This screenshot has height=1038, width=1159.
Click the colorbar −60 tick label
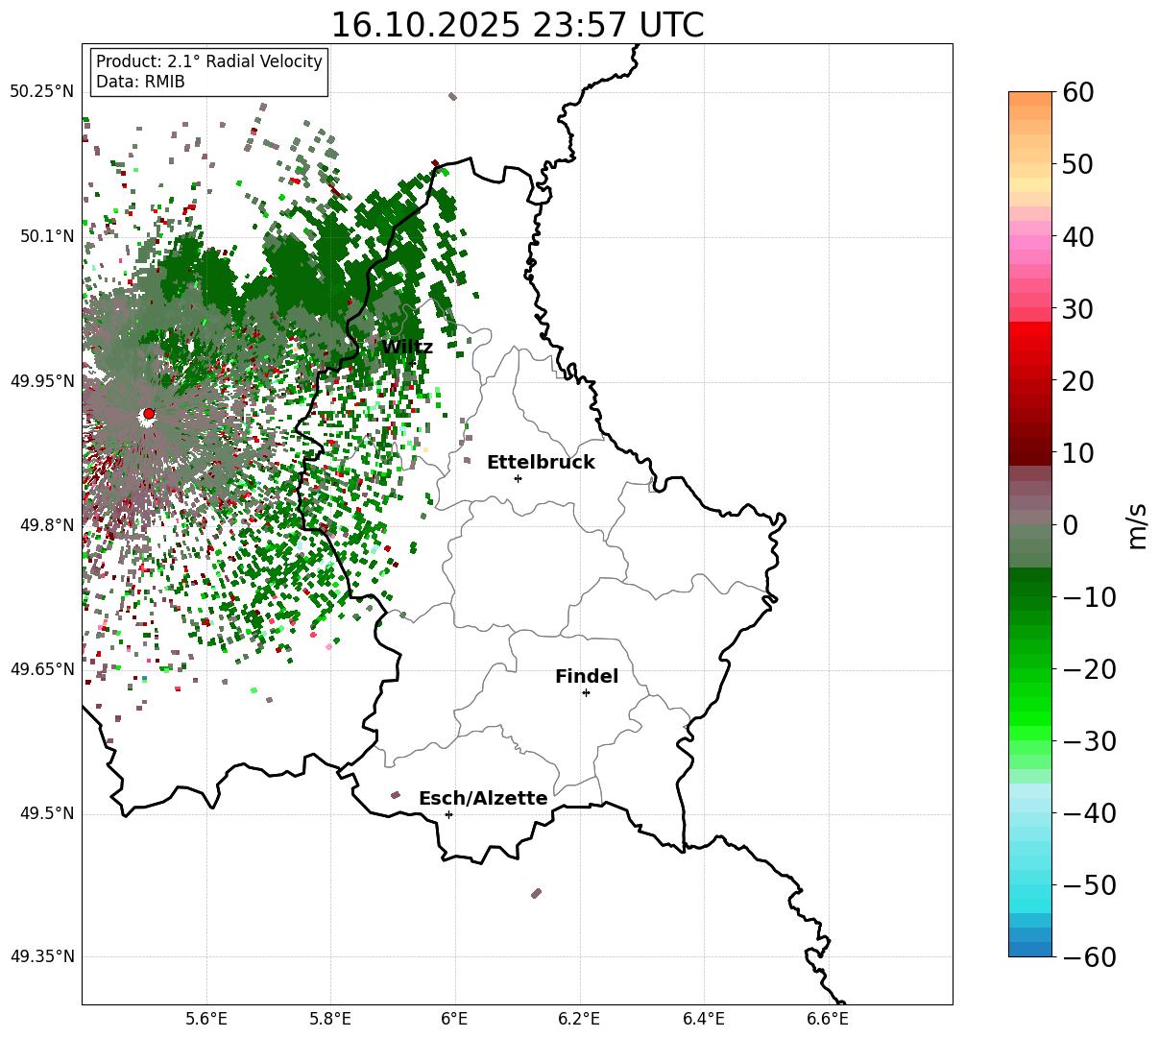1089,957
